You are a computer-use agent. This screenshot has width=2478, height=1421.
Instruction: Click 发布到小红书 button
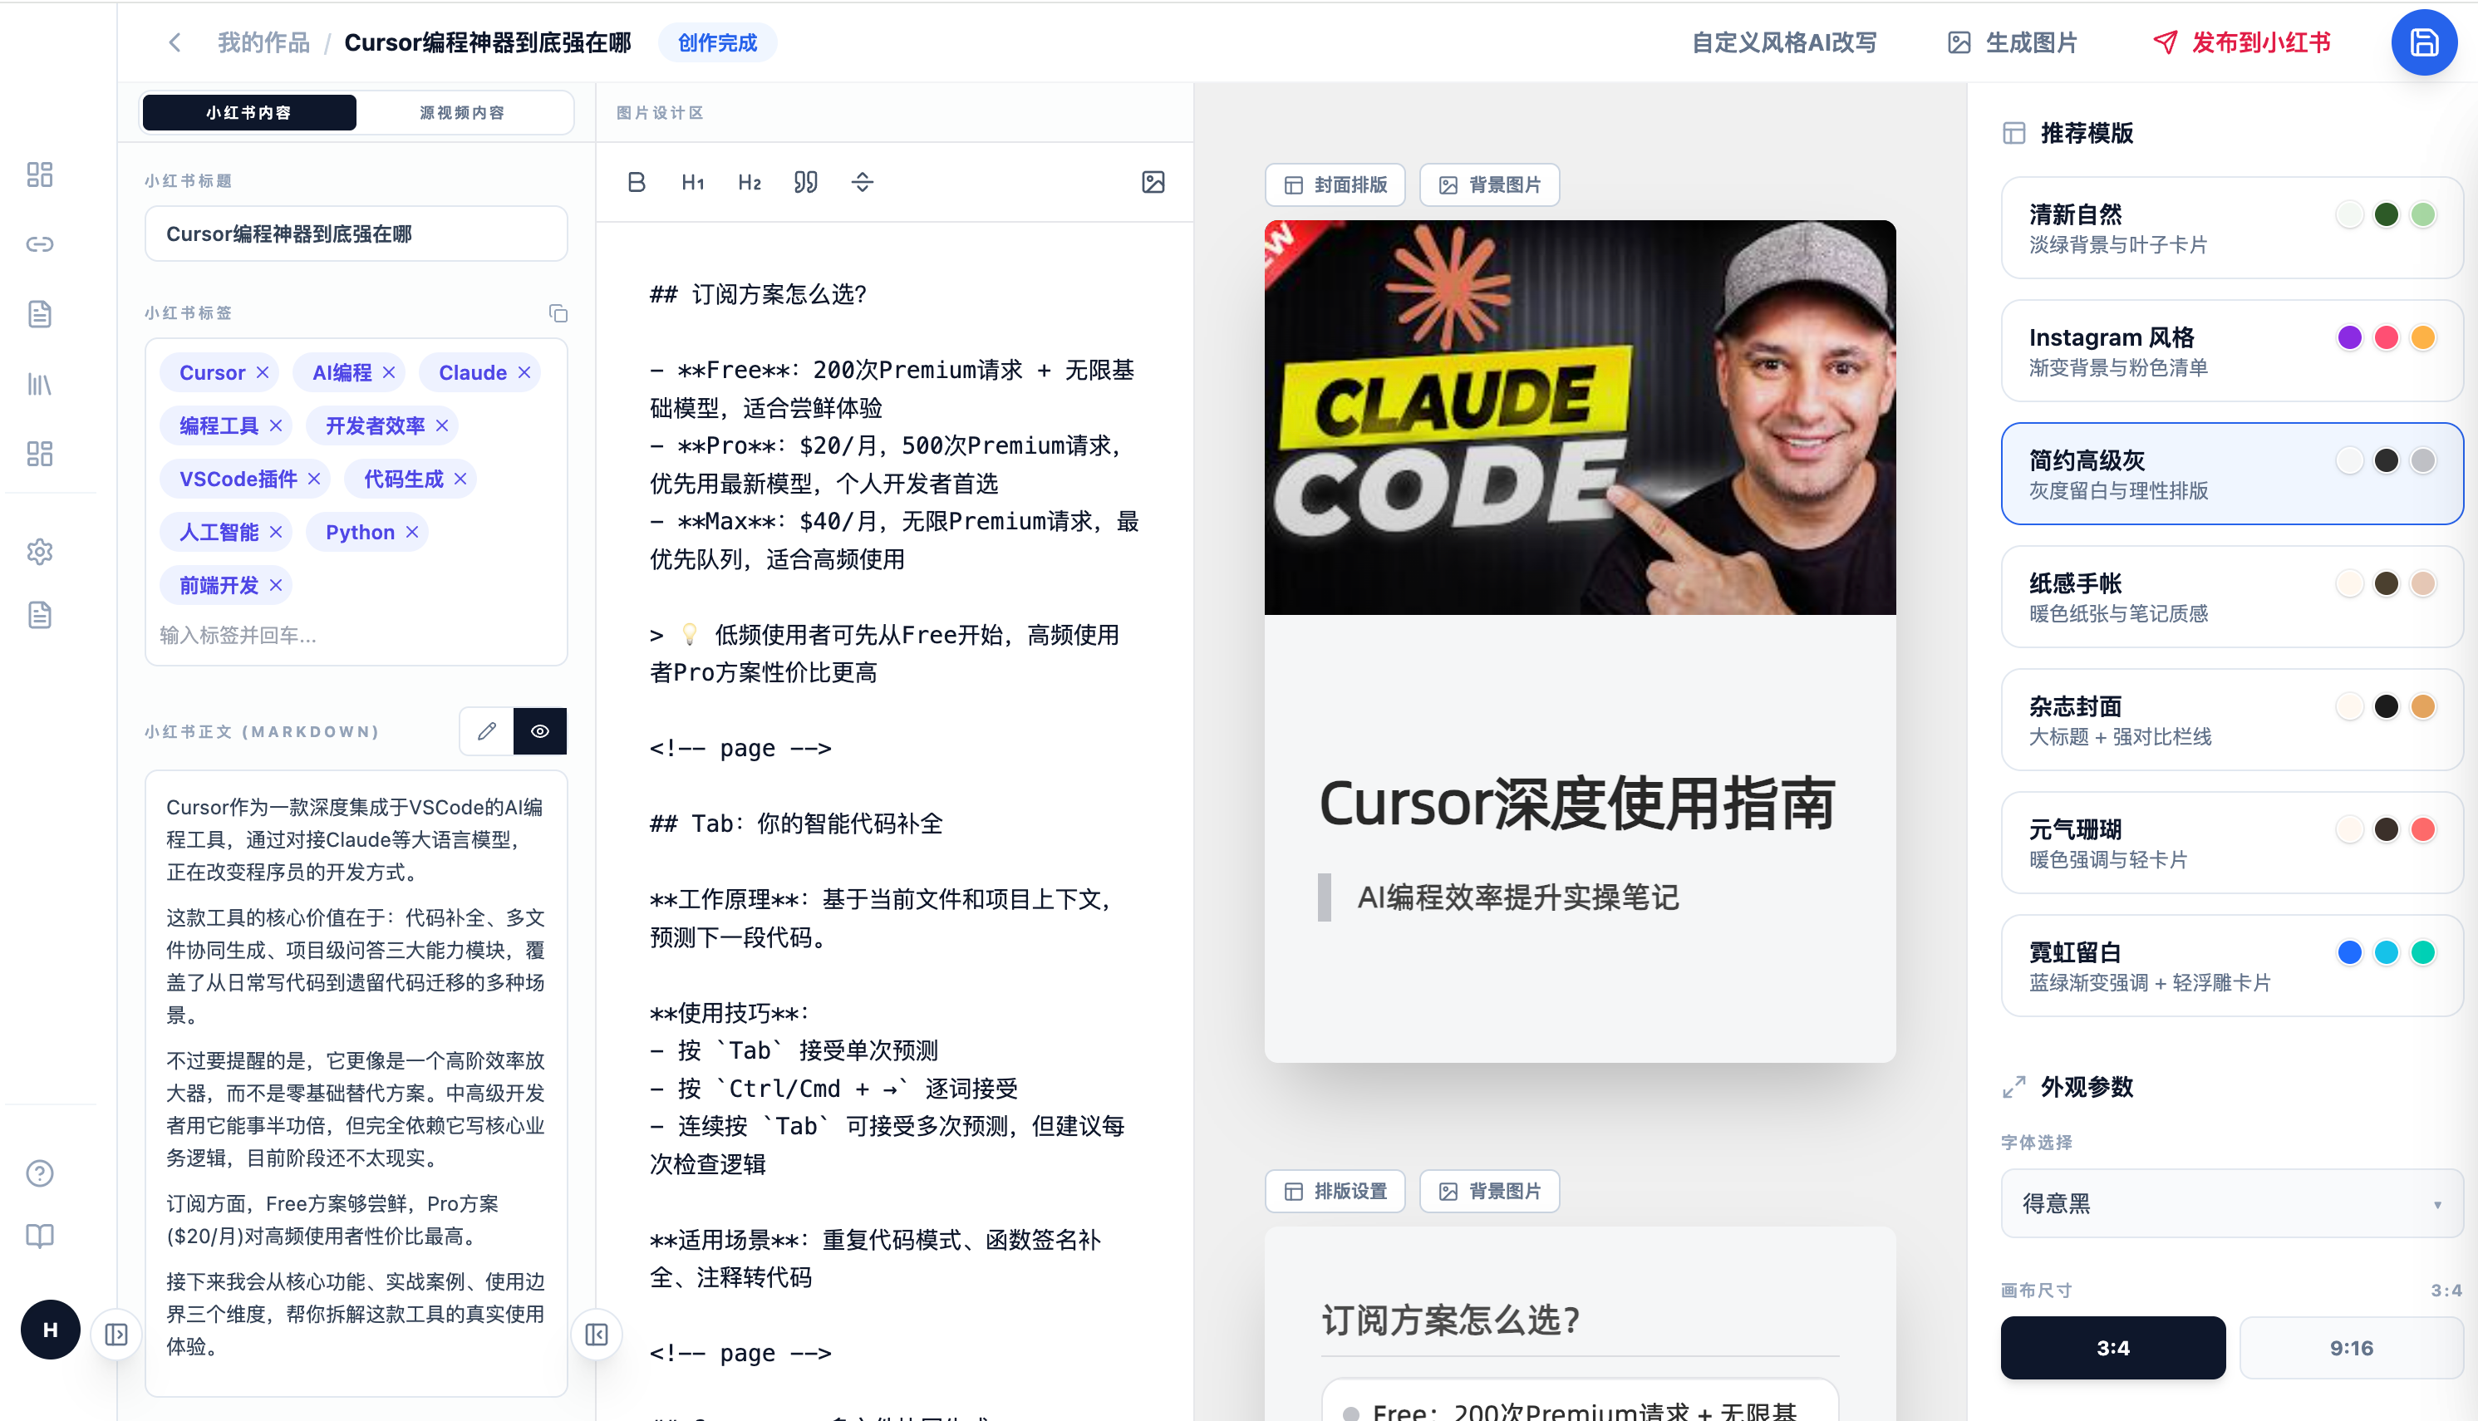2243,43
